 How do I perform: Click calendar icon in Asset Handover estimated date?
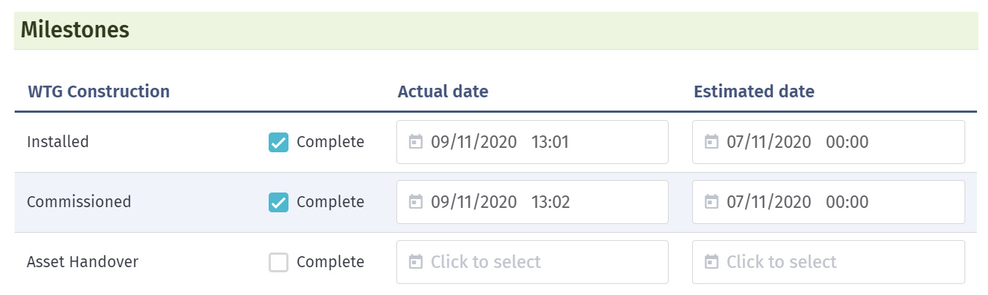[x=711, y=262]
